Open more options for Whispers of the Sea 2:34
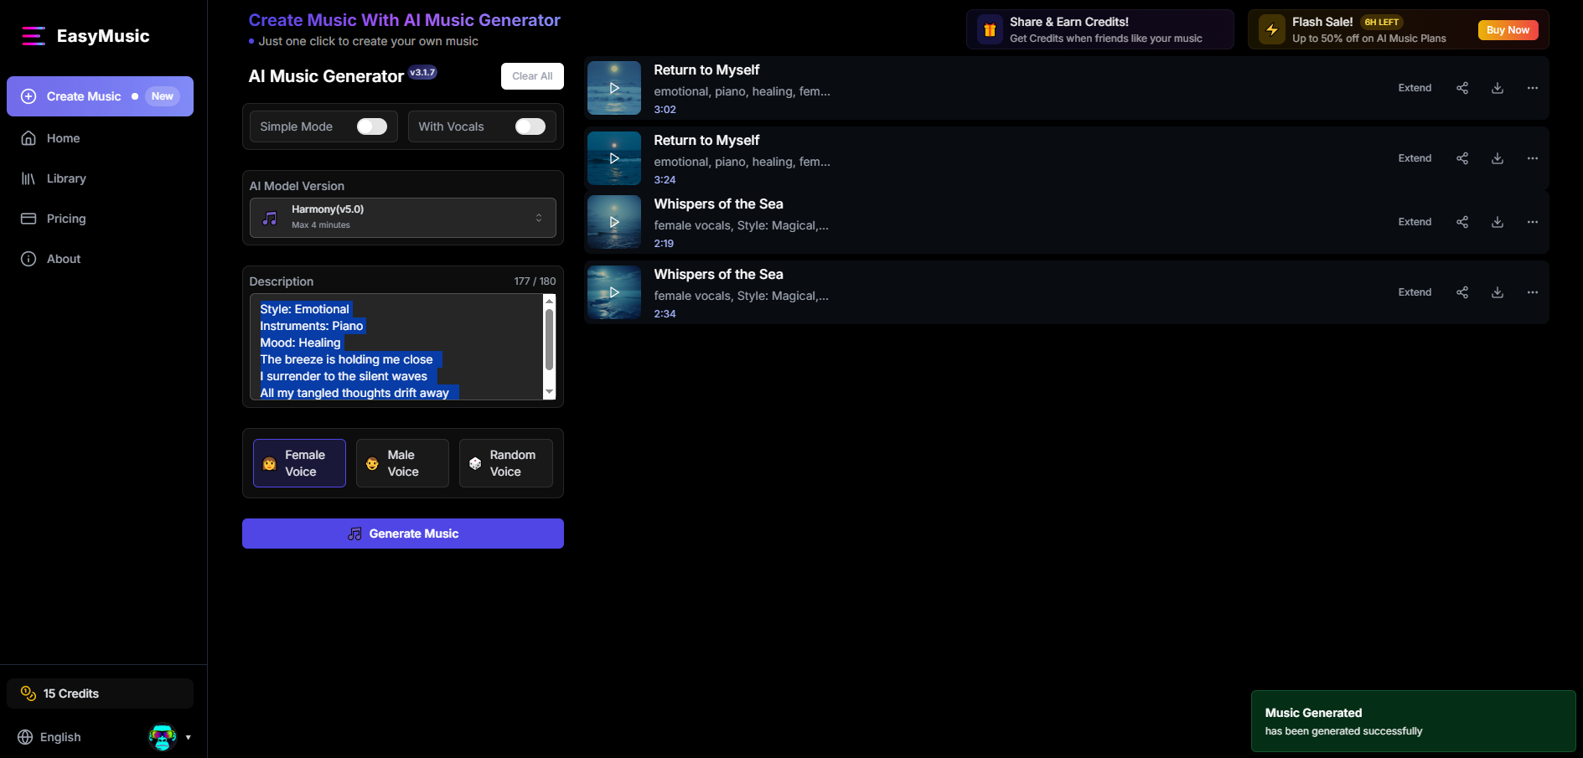 (x=1533, y=292)
